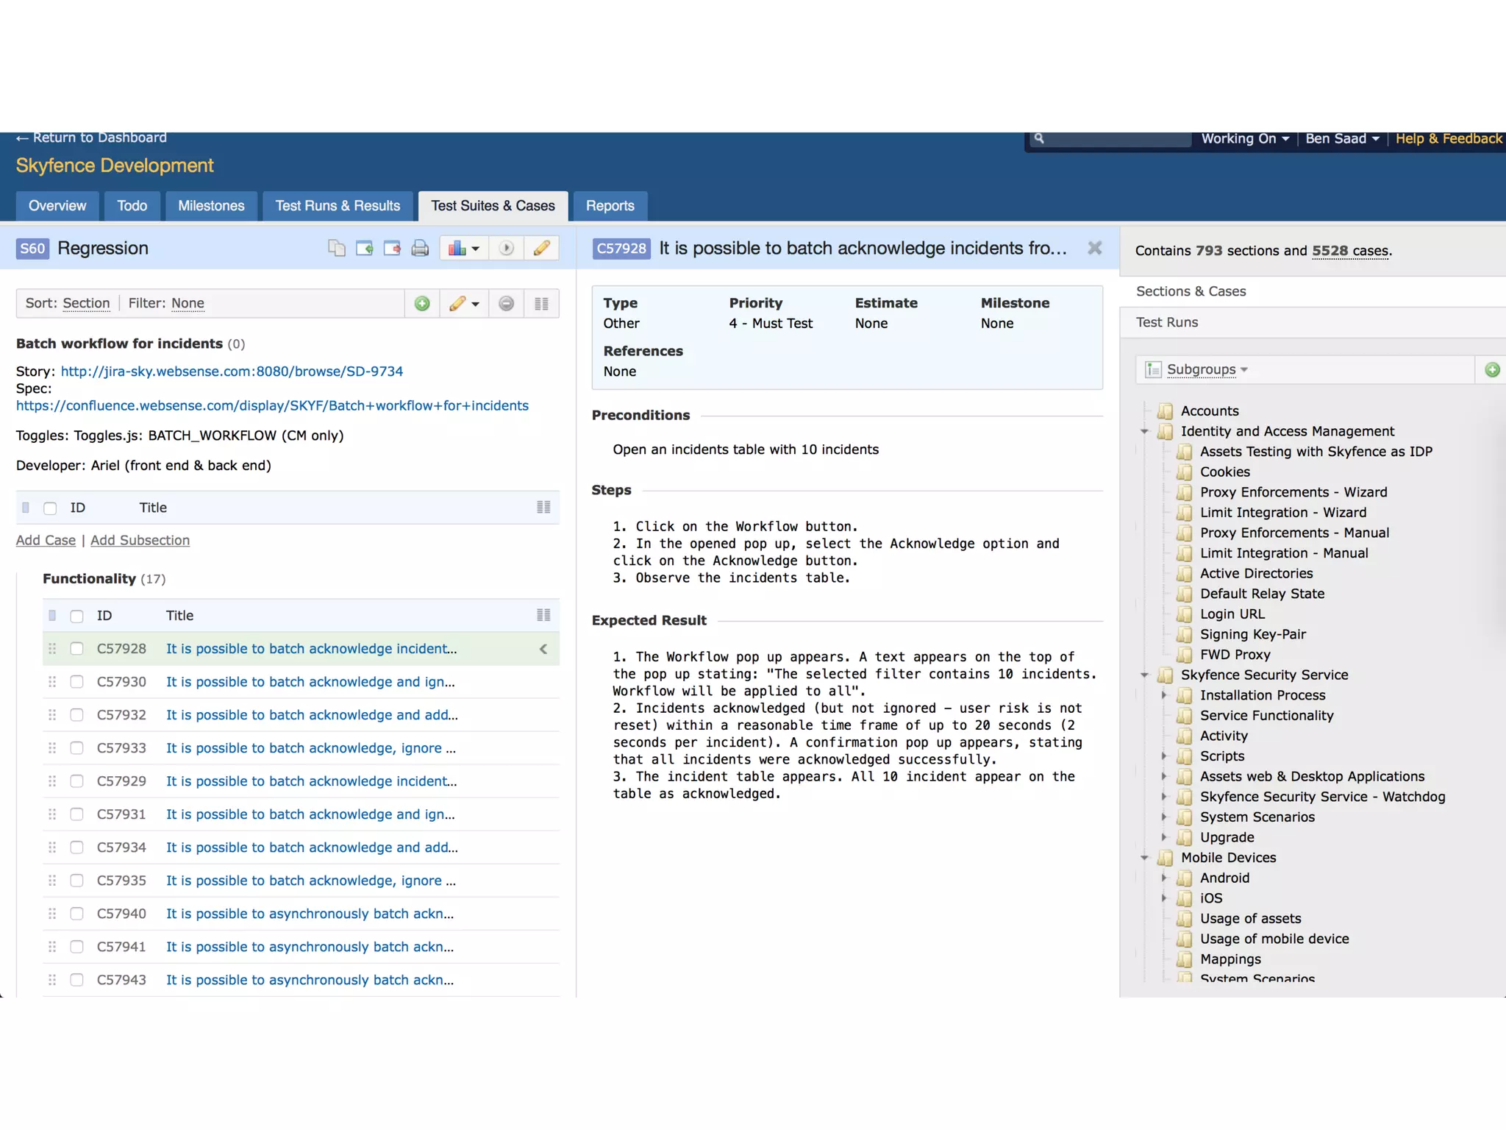This screenshot has height=1130, width=1506.
Task: Click the green add icon beside Subgroups
Action: 1492,370
